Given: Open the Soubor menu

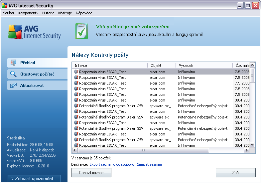Looking at the screenshot, I should coord(9,13).
